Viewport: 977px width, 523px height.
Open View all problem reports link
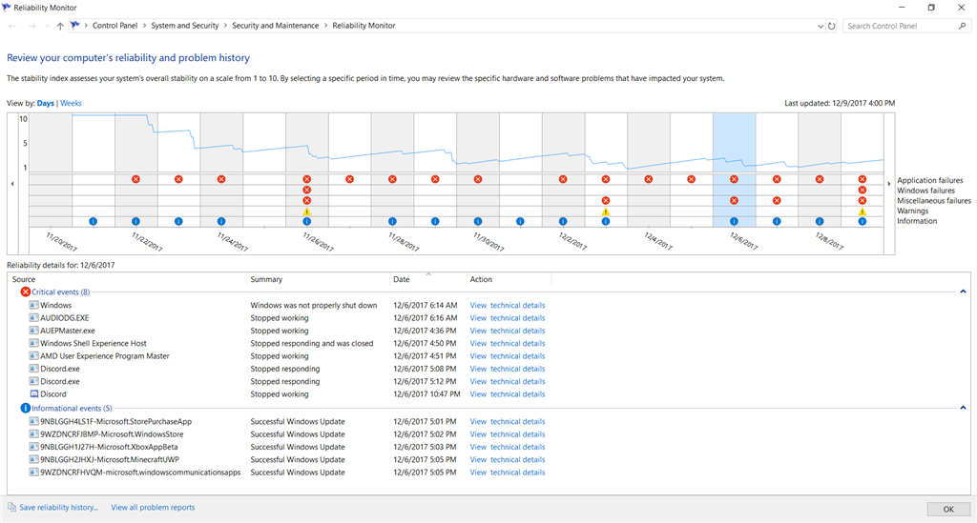coord(153,508)
